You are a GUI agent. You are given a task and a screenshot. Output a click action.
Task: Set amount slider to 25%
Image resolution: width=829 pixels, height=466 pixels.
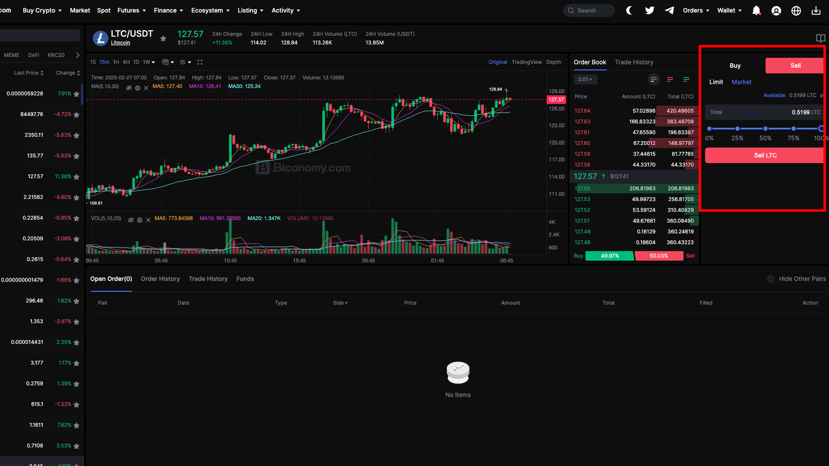[737, 129]
